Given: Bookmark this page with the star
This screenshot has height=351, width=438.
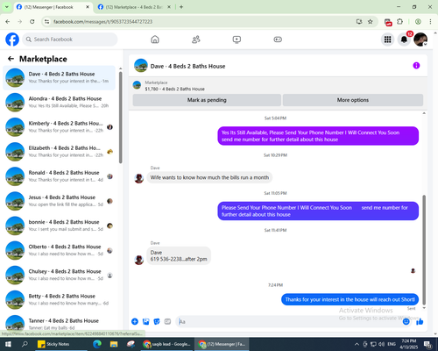Looking at the screenshot, I should click(371, 22).
